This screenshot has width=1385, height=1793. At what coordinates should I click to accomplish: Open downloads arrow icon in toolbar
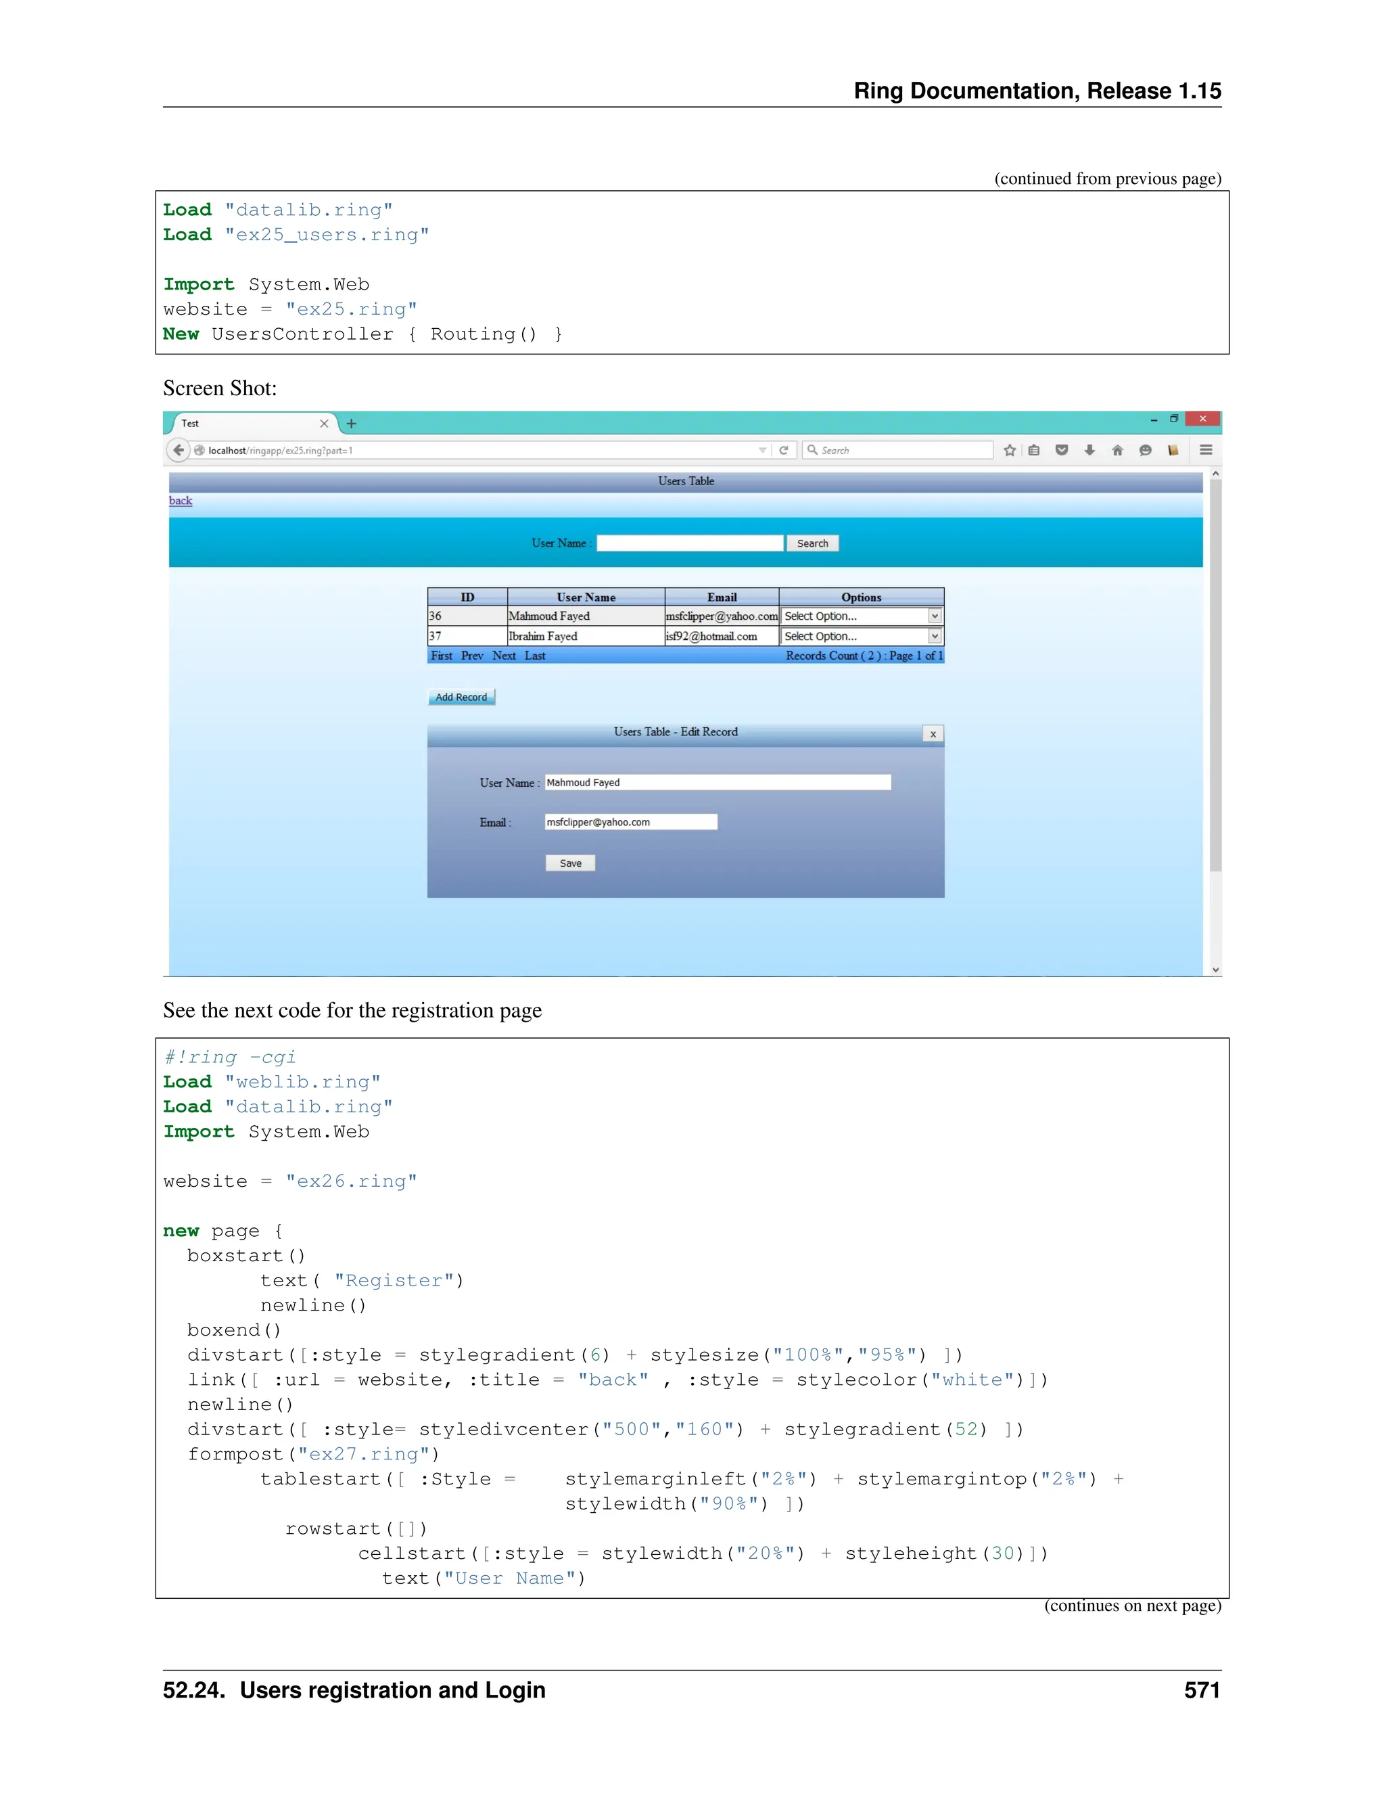pos(1089,450)
